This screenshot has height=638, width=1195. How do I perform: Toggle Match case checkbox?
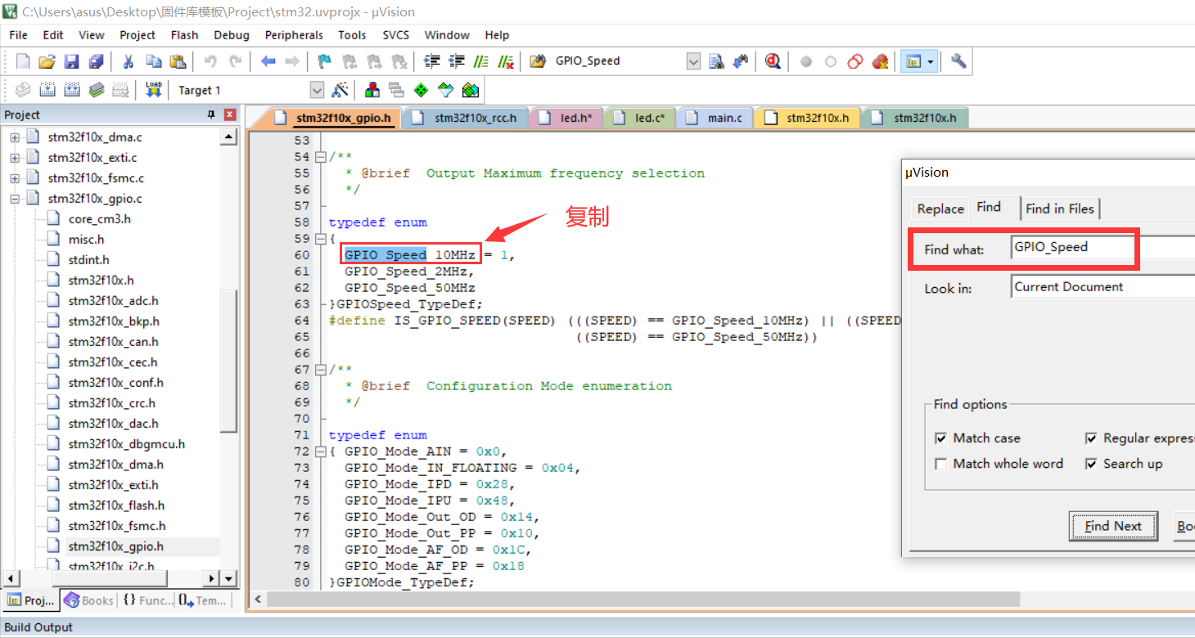tap(941, 438)
